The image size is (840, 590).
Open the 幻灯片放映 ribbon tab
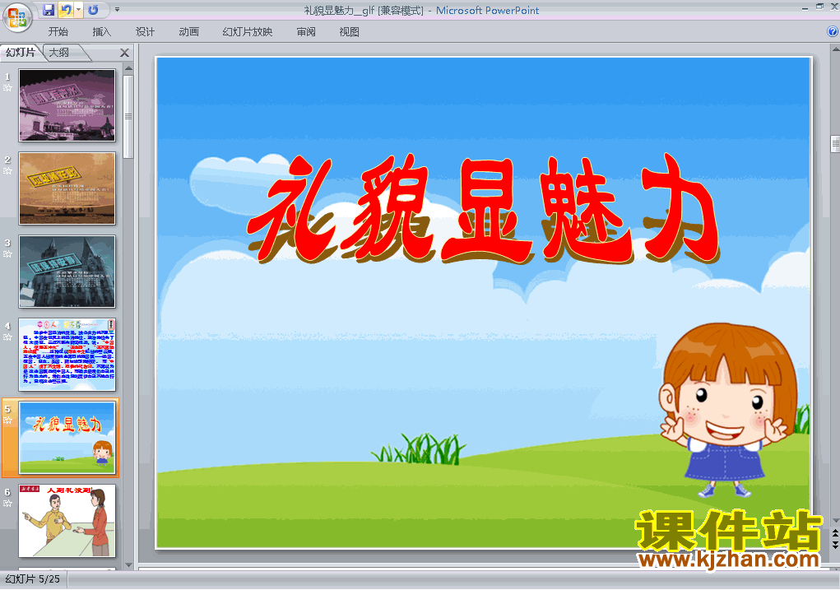[x=248, y=32]
